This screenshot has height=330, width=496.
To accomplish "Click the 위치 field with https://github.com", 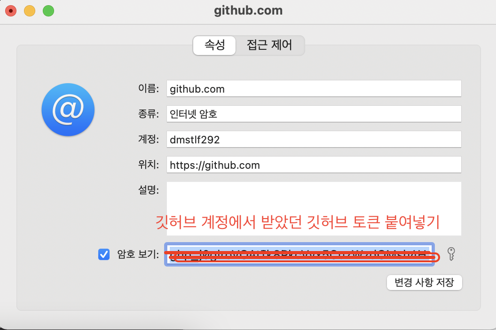I will tap(314, 165).
